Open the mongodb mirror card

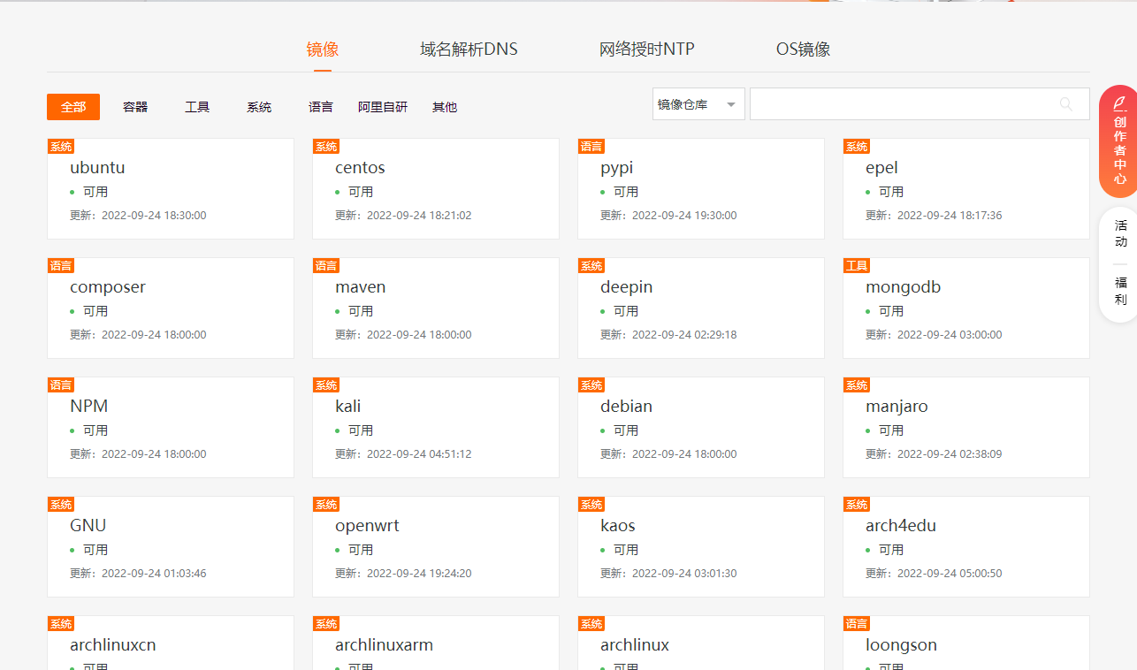pyautogui.click(x=966, y=308)
